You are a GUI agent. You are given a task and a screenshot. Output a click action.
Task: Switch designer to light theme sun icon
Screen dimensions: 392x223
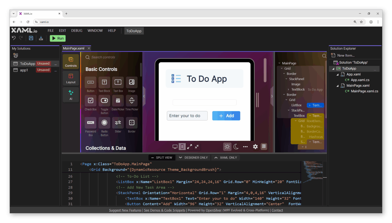(227, 147)
